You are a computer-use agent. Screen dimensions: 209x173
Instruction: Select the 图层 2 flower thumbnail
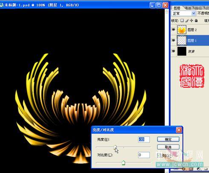pos(182,29)
